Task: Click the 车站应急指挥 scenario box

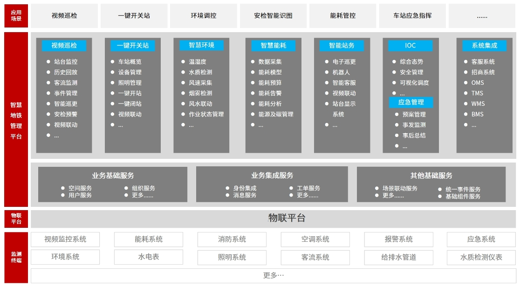Action: pos(412,15)
